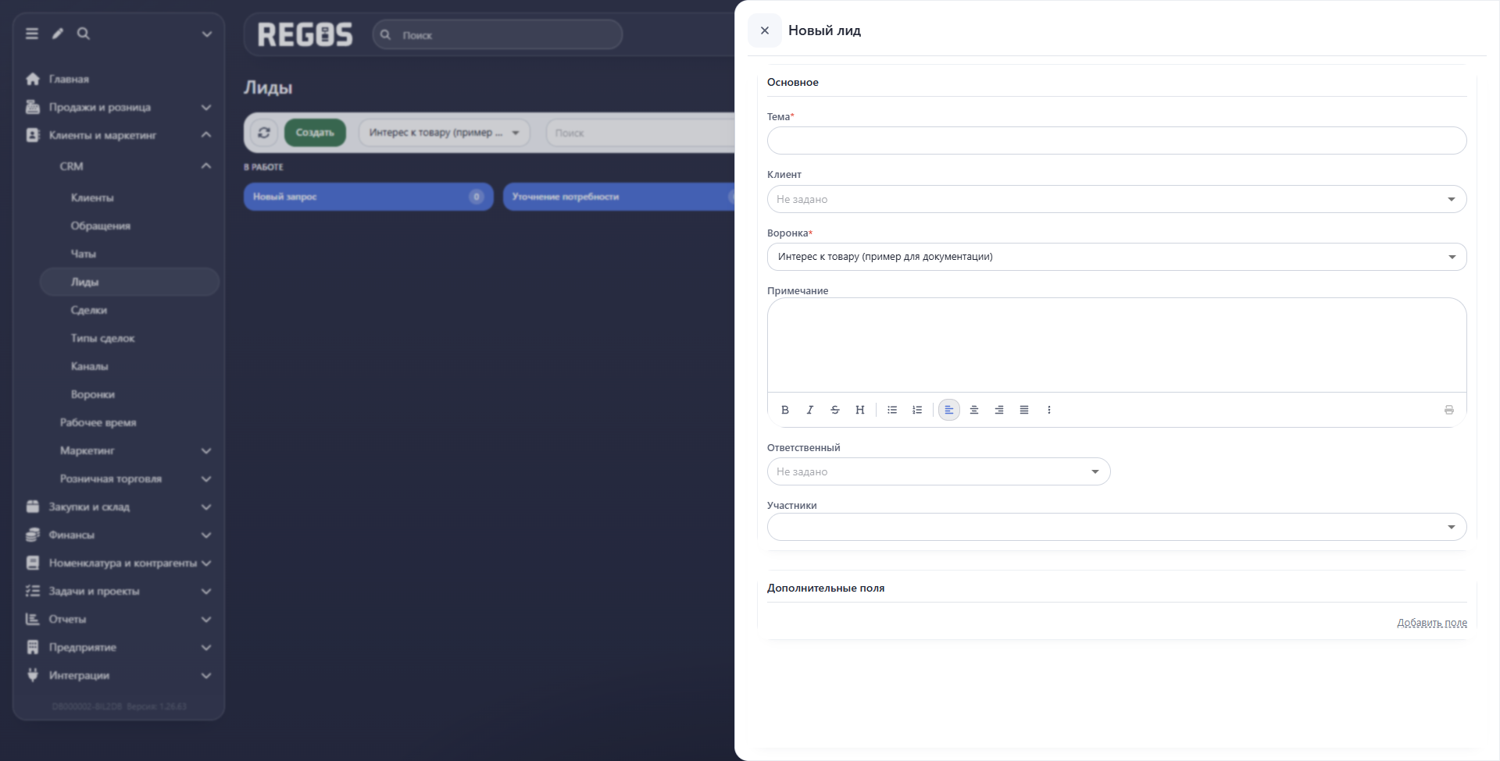Collapse the CRM submenu

click(206, 166)
